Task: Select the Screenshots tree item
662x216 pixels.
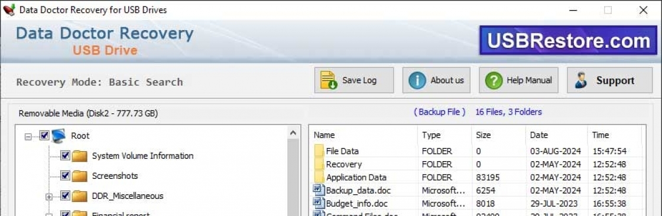Action: pos(115,175)
